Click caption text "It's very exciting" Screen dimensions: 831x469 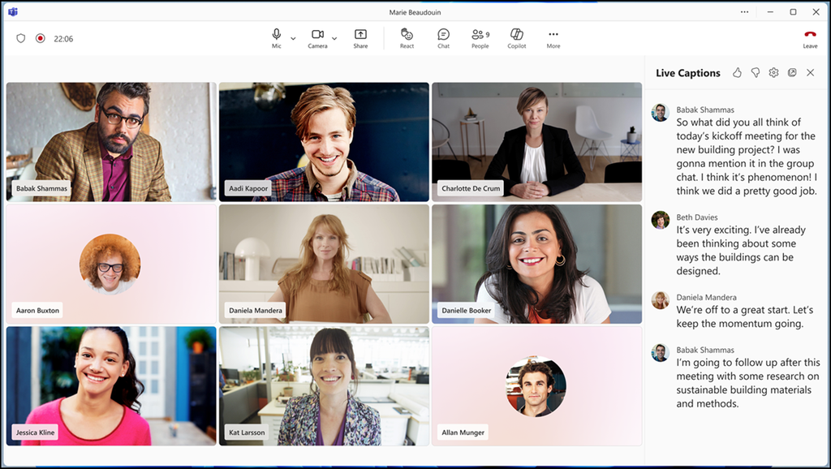[x=711, y=230]
